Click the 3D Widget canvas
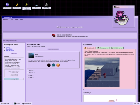Screen dimensions: 140x105 (109, 98)
